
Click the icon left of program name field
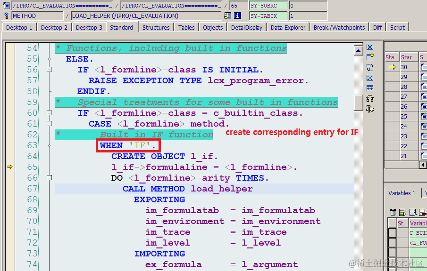[7, 6]
